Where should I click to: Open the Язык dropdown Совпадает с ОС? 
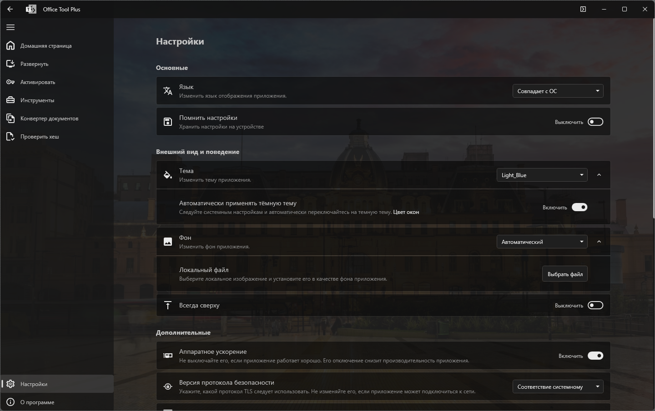pyautogui.click(x=558, y=91)
